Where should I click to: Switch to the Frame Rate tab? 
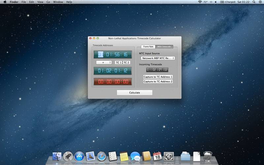point(148,47)
